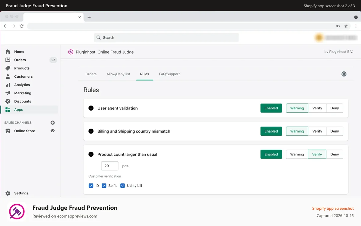Select Deny for User agent validation

pyautogui.click(x=335, y=108)
